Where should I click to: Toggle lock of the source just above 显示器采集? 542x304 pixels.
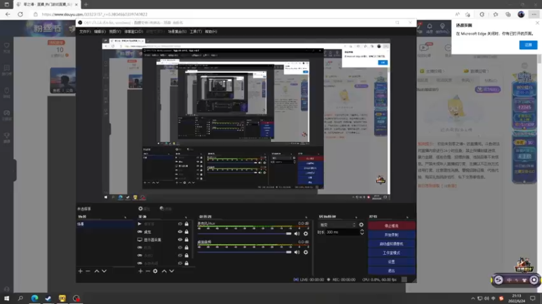(x=187, y=232)
